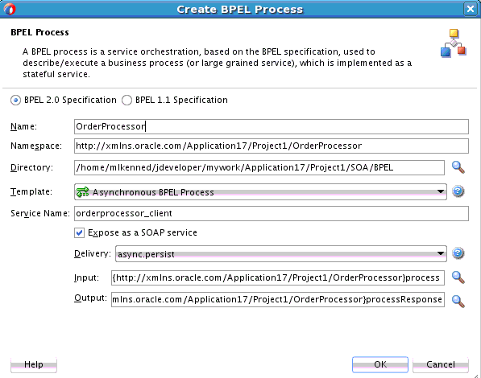Browse Input element with magnifier icon
Screen dimensions: 481x378
point(458,277)
